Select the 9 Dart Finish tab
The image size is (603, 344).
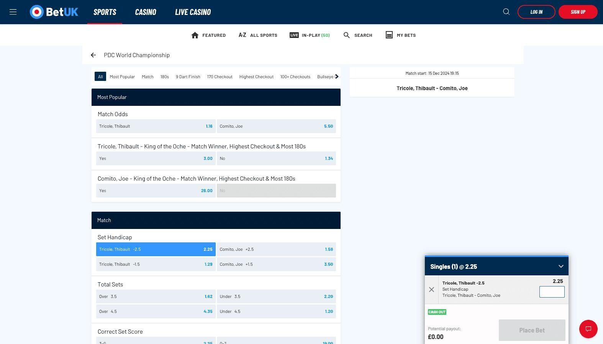click(188, 77)
